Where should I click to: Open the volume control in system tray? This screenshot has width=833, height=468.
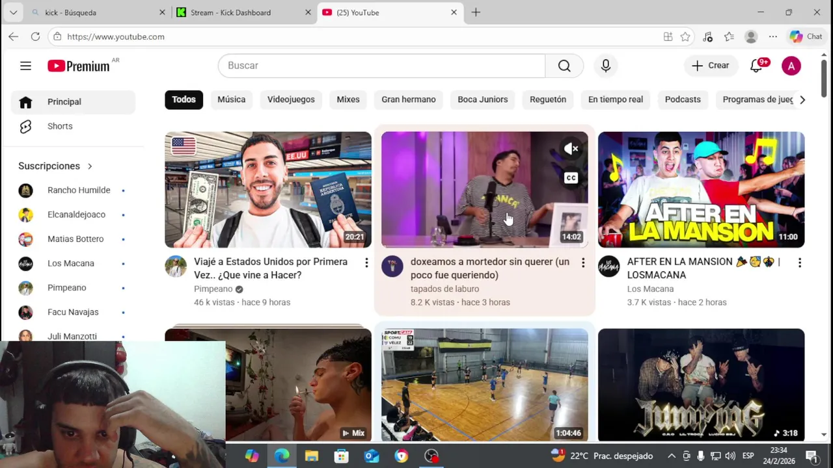point(730,456)
